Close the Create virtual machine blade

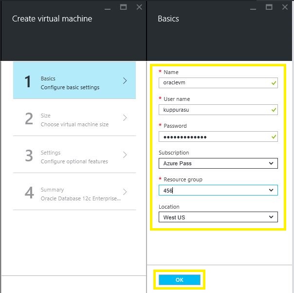139,7
